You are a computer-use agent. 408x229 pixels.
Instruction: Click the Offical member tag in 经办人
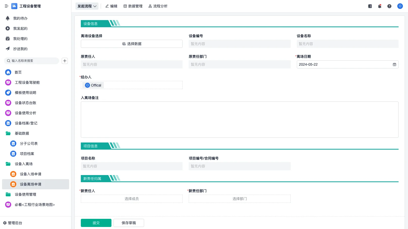point(93,85)
